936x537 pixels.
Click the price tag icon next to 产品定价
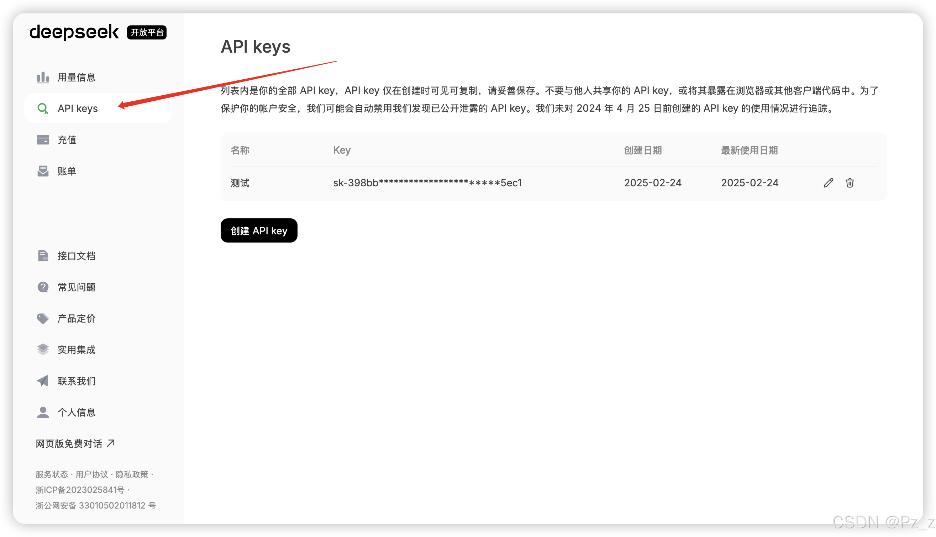point(43,318)
